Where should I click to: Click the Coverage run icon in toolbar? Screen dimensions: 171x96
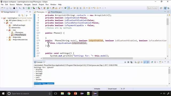[34, 8]
